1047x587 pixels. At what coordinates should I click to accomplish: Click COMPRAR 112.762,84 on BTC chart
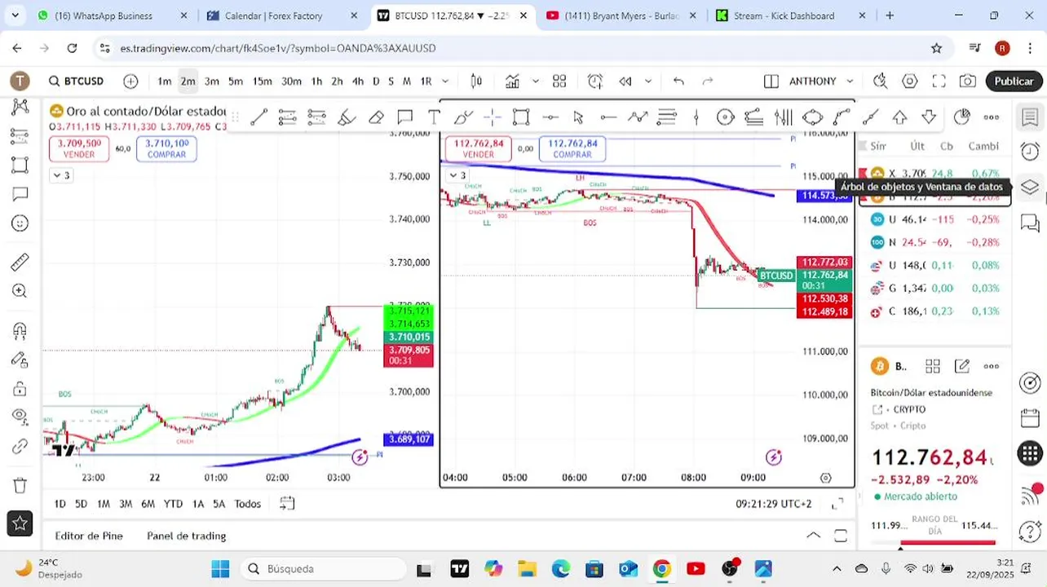click(x=572, y=148)
